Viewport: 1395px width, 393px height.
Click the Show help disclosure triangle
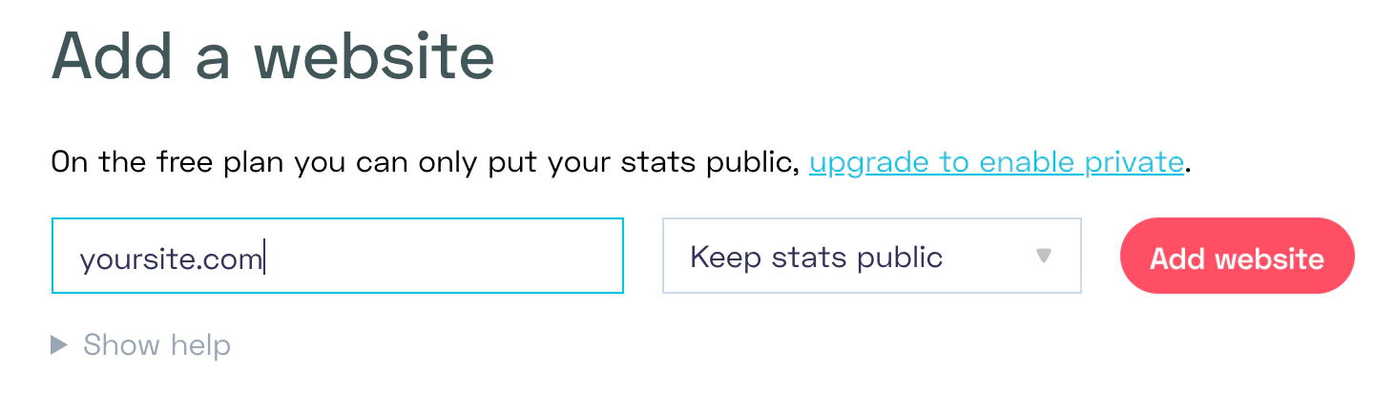(x=59, y=344)
